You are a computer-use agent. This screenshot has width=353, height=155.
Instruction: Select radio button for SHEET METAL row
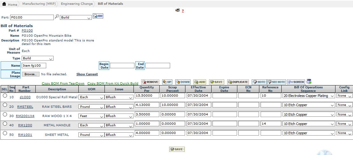[5, 133]
